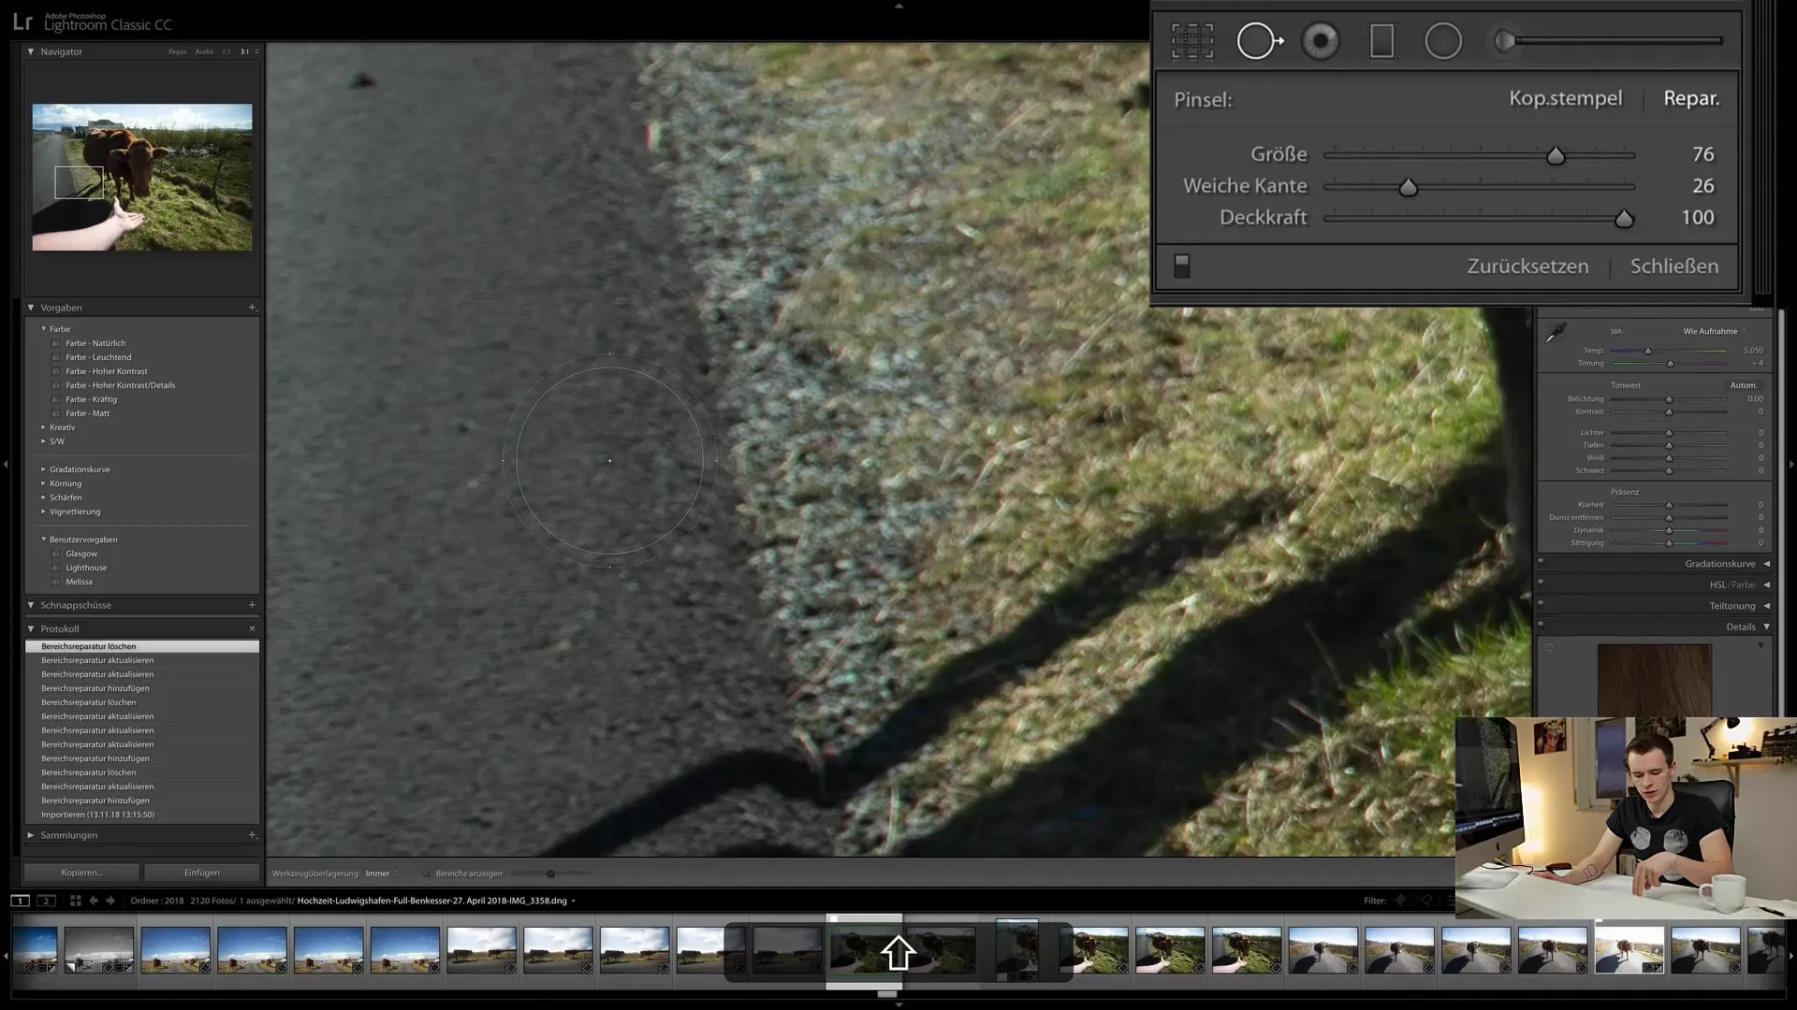Select the spot removal tool
Image resolution: width=1797 pixels, height=1010 pixels.
[1259, 41]
